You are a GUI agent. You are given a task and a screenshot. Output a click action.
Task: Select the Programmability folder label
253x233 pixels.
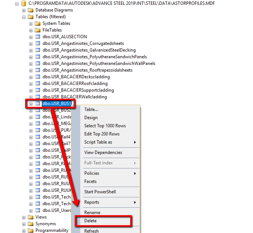click(52, 230)
